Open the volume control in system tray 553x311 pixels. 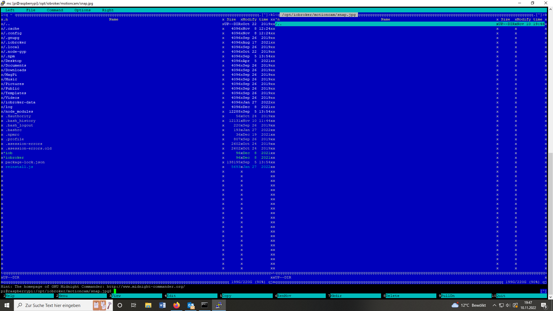508,305
